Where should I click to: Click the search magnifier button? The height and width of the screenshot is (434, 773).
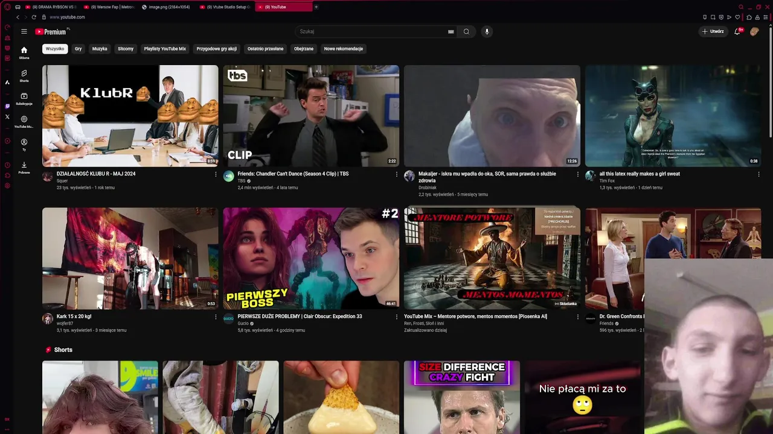pyautogui.click(x=466, y=31)
